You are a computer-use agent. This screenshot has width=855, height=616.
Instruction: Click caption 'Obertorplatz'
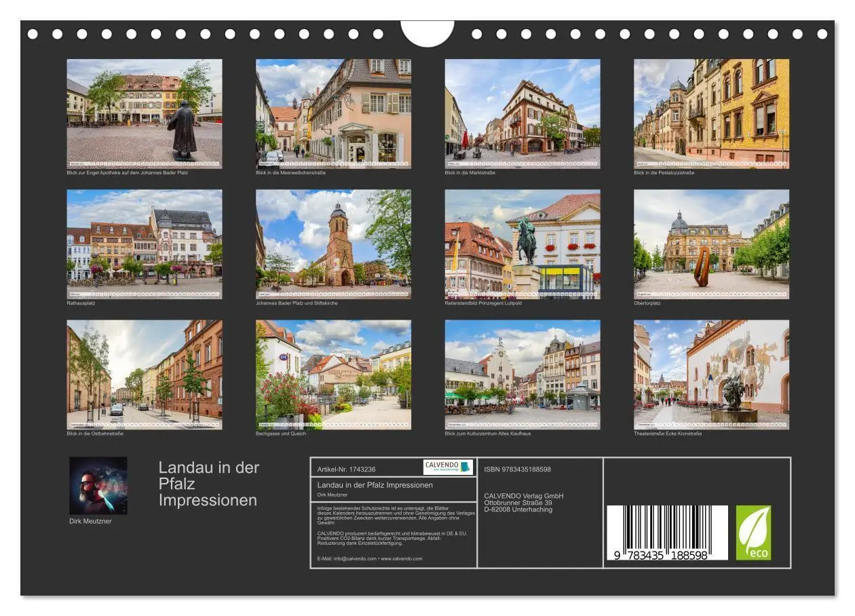[647, 303]
